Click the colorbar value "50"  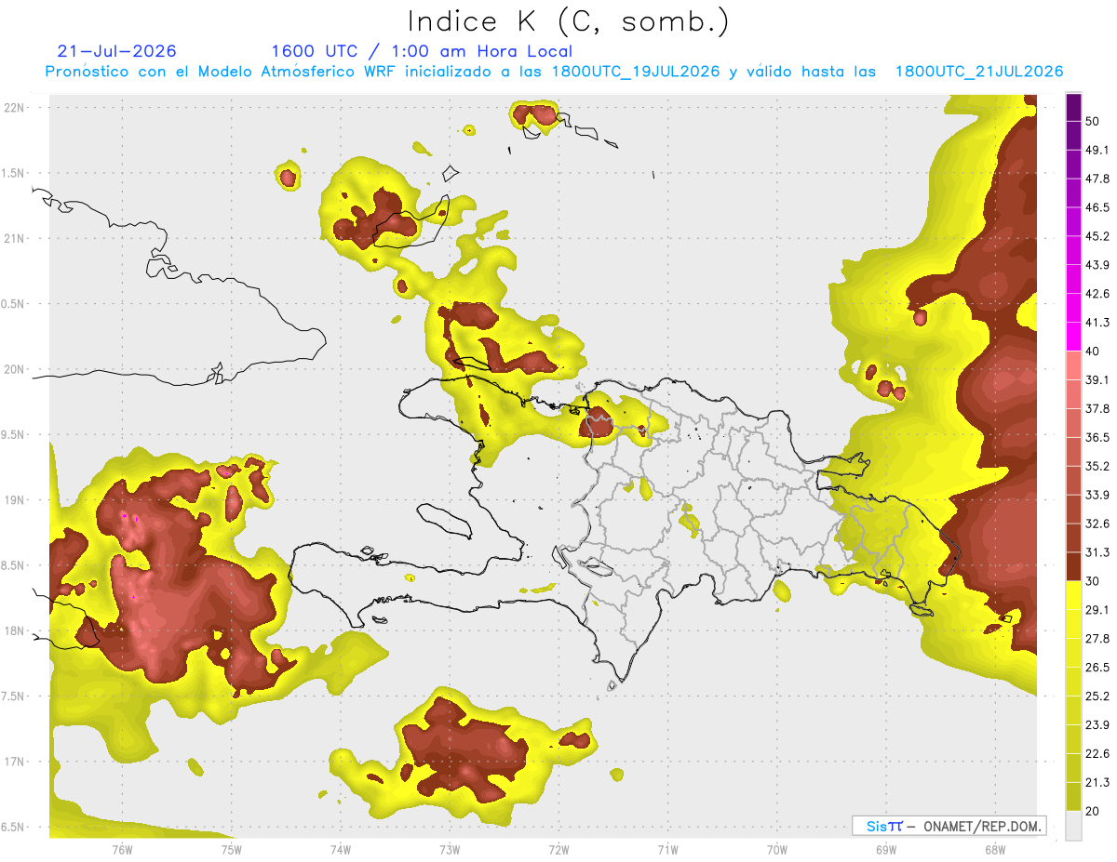(1094, 122)
